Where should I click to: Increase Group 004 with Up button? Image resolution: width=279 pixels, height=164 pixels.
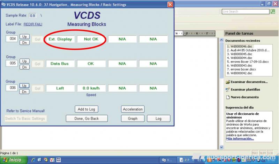click(24, 37)
